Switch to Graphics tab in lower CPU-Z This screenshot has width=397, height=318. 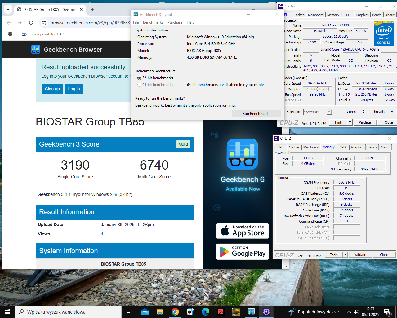(357, 147)
